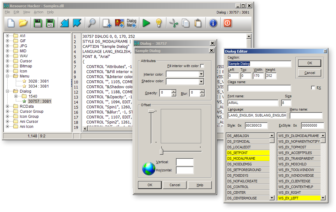Image resolution: width=336 pixels, height=212 pixels.
Task: Click the Save As floppy icon
Action: pyautogui.click(x=50, y=23)
